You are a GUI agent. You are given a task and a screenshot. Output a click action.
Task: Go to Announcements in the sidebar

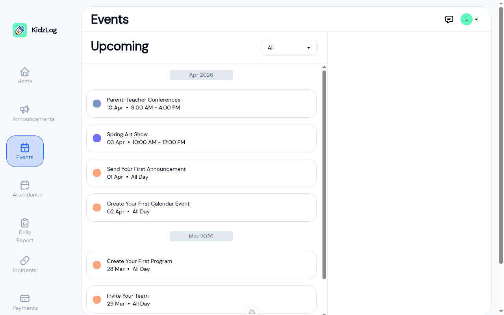[x=33, y=119]
